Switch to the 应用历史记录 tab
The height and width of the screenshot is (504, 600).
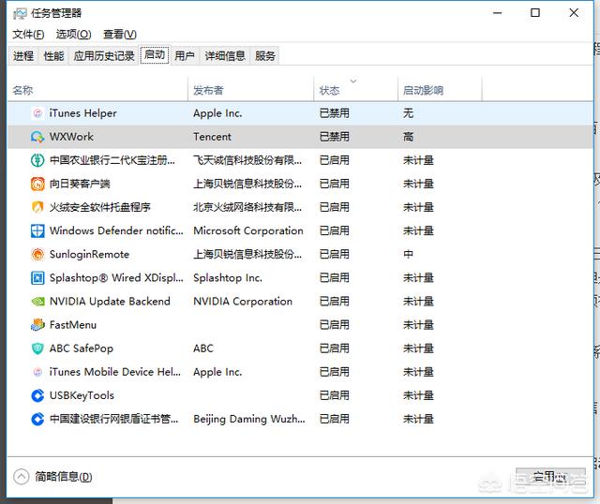pos(104,56)
